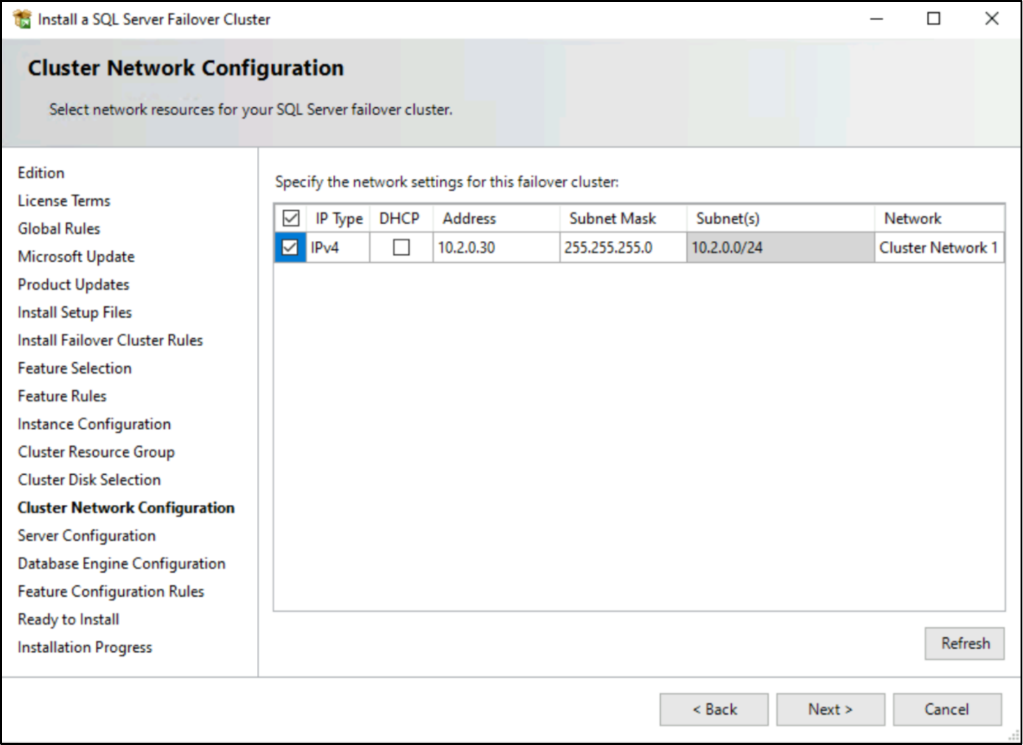1023x745 pixels.
Task: Select the Subnet(s) cell 10.2.0.0/24
Action: coord(780,248)
